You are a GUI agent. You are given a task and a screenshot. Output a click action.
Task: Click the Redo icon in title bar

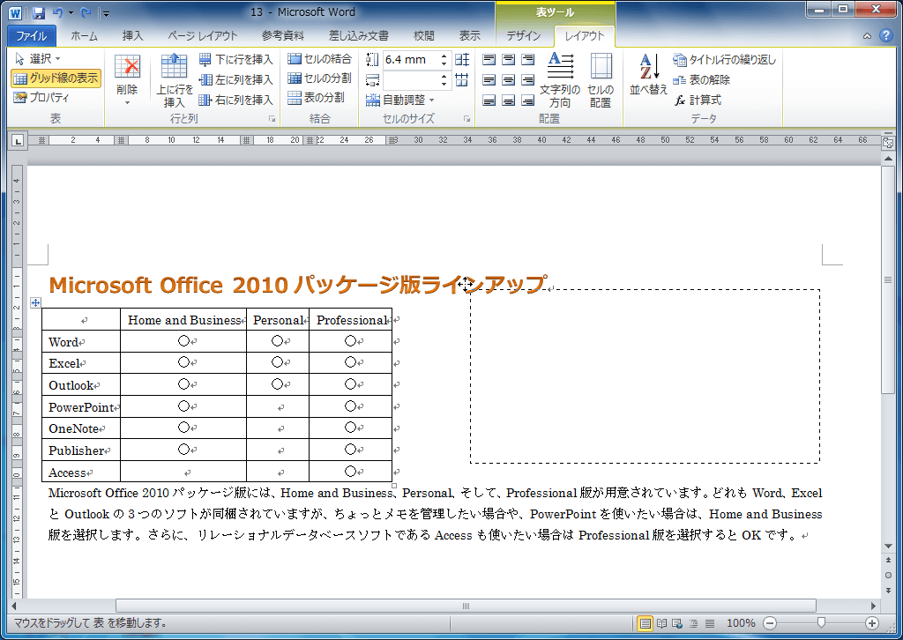coord(86,12)
